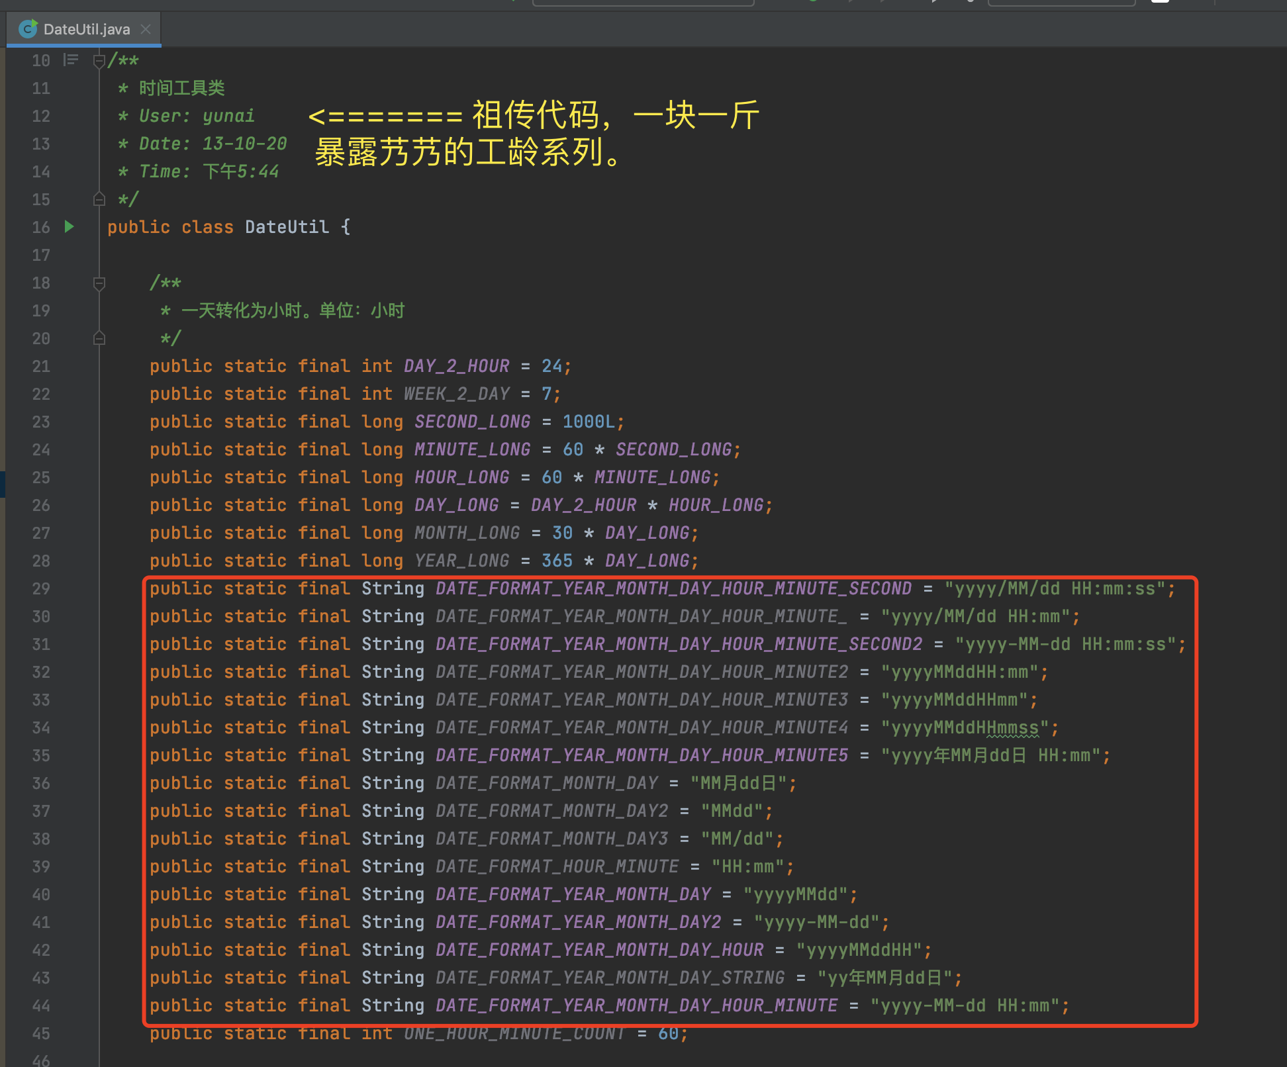Click the unused WEEK_2_DAY field name
1287x1067 pixels.
coord(456,394)
